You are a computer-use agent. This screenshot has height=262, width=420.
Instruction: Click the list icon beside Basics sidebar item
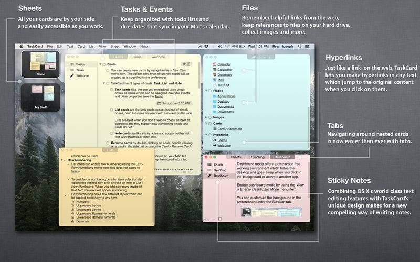click(x=72, y=64)
